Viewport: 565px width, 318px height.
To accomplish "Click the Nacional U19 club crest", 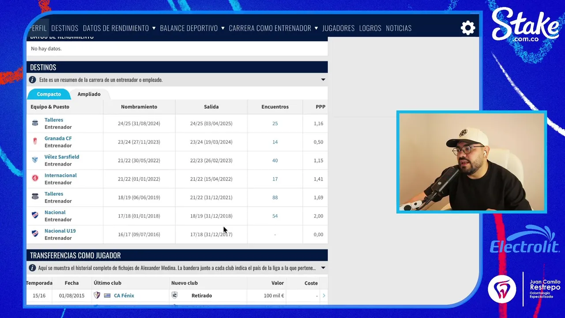I will [35, 234].
